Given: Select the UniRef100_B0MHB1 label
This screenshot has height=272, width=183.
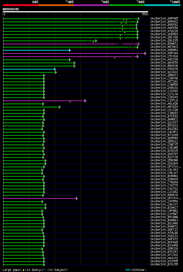Looking at the screenshot, I should point(164,176).
